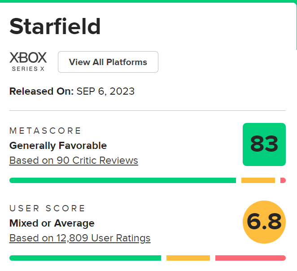Viewport: 297px width, 271px height.
Task: Click the Metascore heading label
Action: [45, 131]
